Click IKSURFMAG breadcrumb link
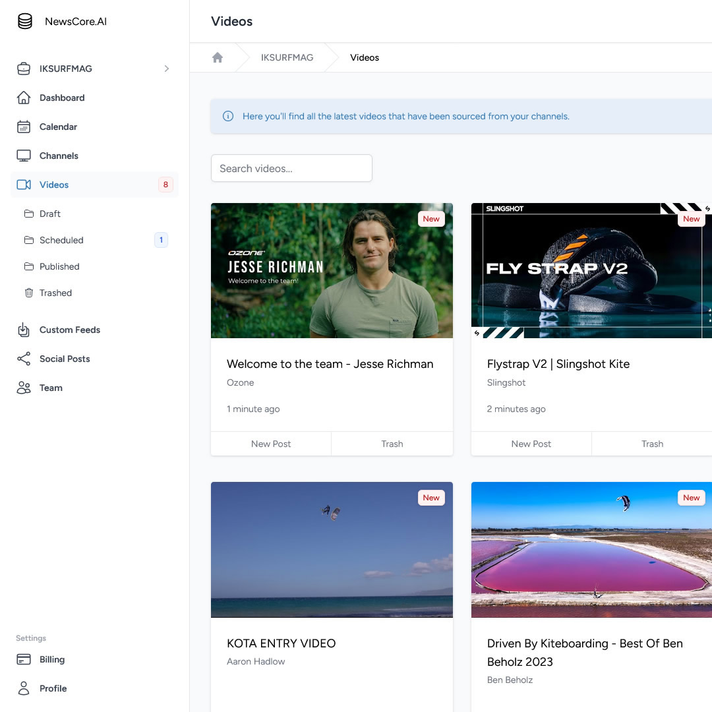712x712 pixels. 287,57
